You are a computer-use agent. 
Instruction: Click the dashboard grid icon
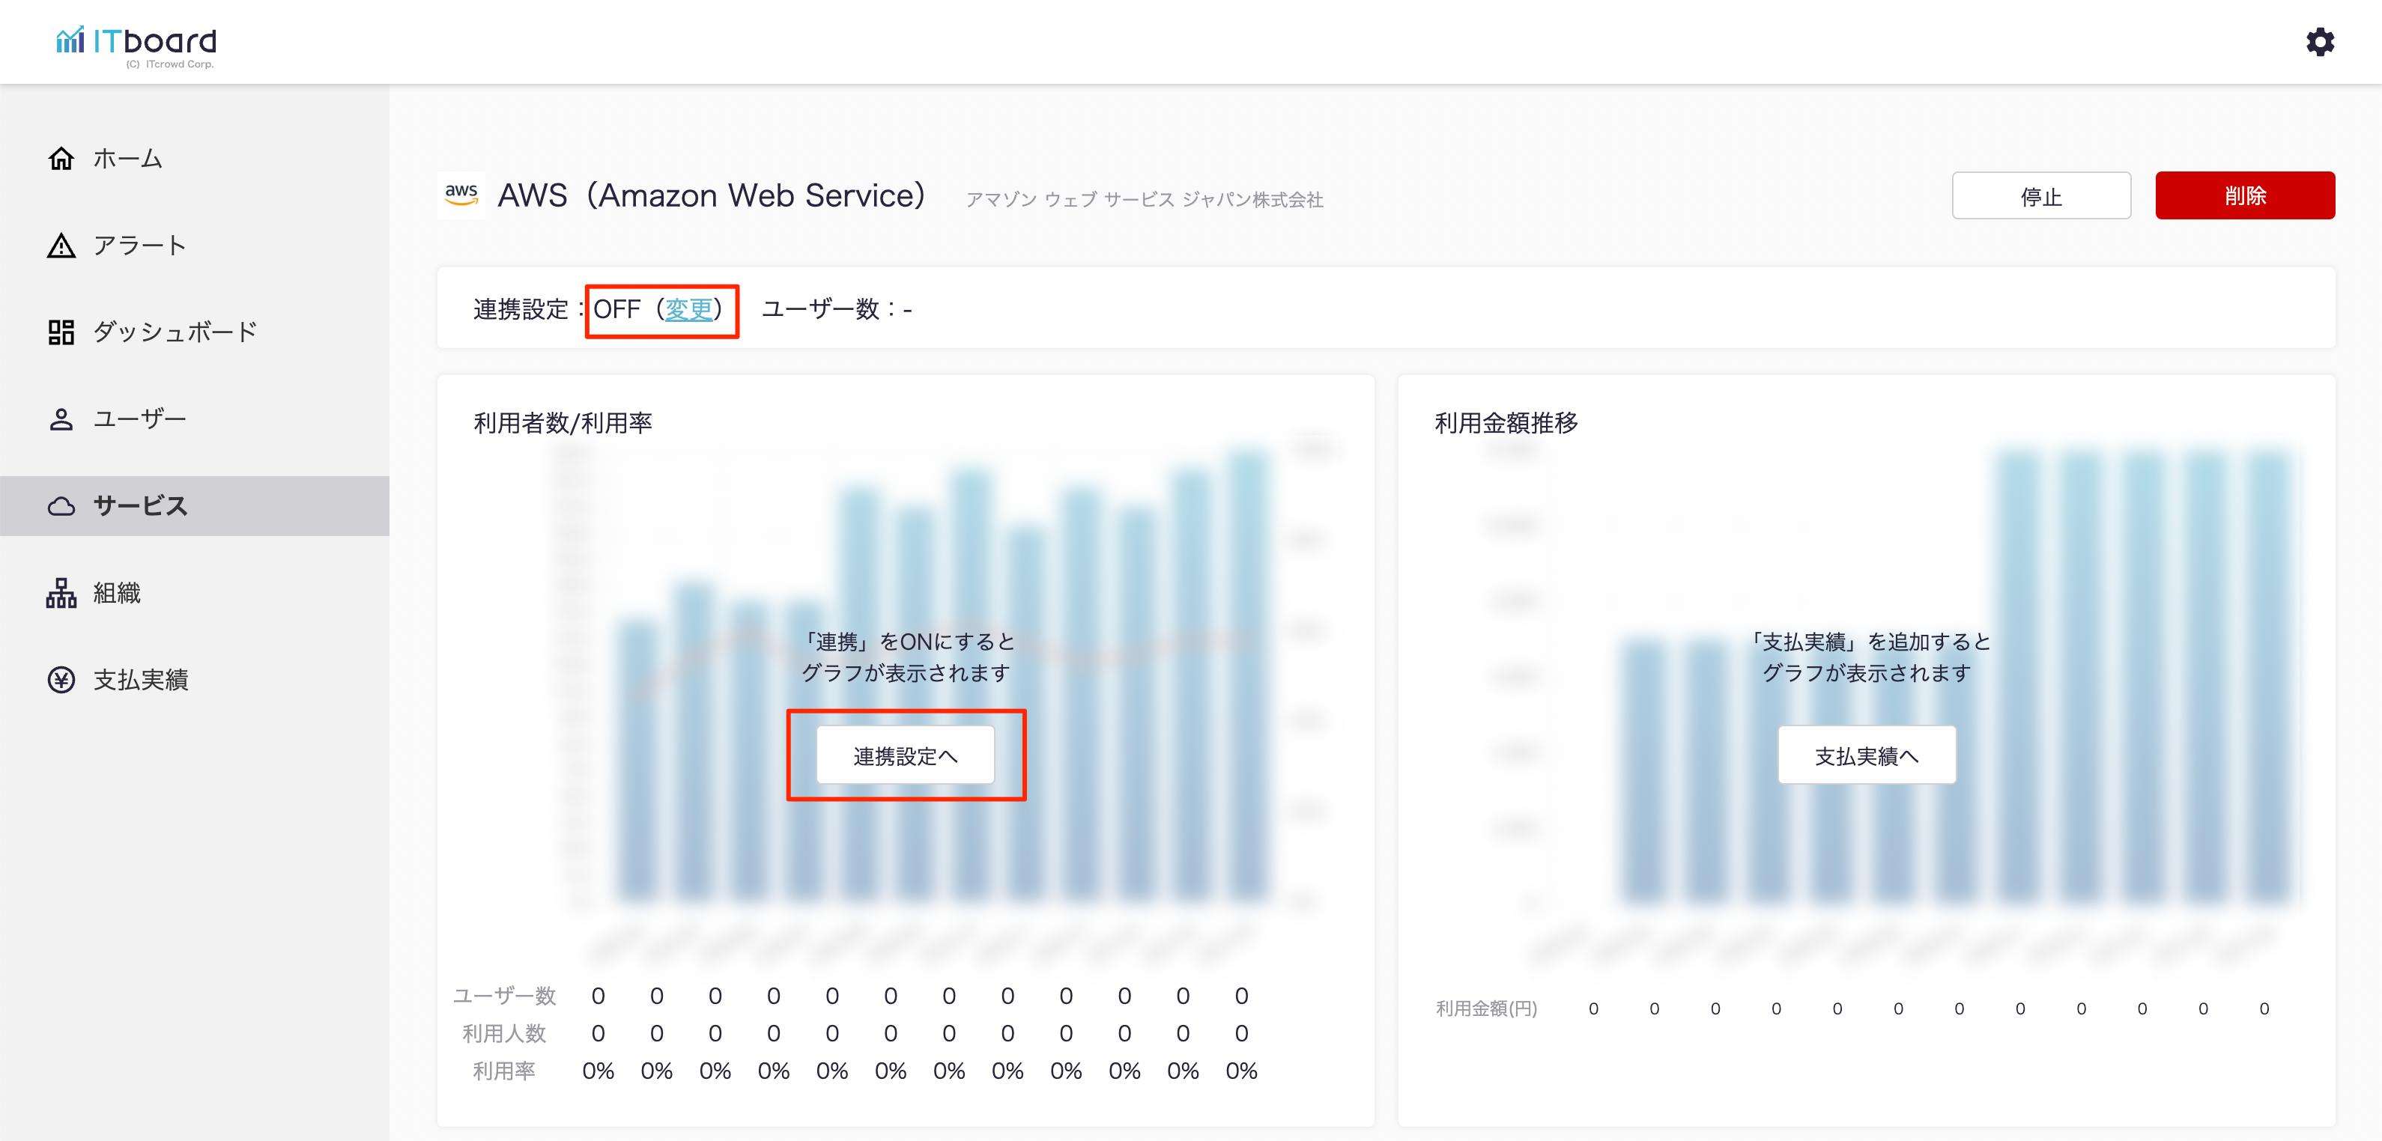[61, 332]
